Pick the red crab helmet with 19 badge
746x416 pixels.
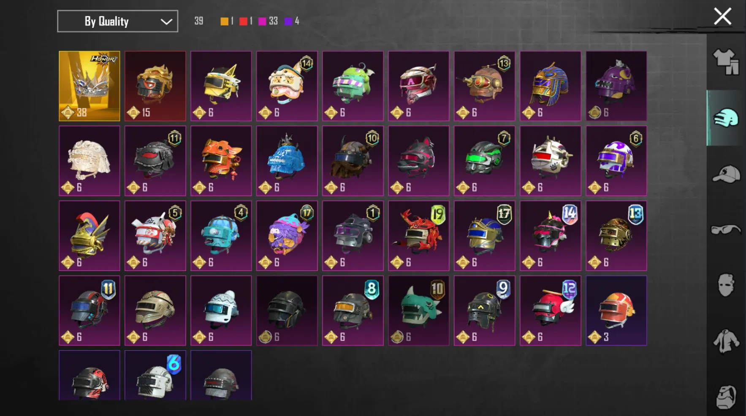tap(419, 236)
